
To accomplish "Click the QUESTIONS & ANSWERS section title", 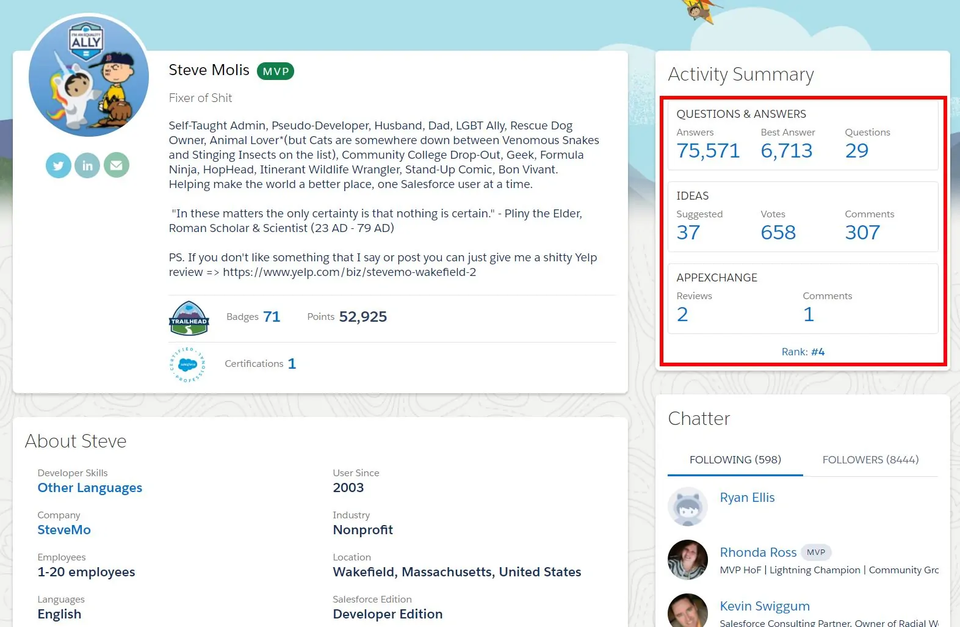I will tap(742, 114).
